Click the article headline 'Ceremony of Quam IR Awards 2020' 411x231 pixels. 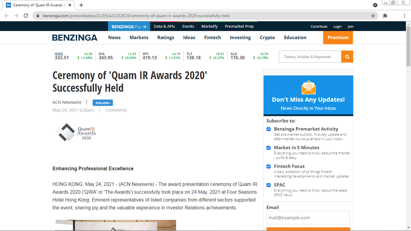click(130, 82)
